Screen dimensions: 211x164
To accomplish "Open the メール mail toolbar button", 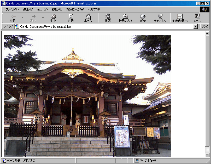I will 197,18.
